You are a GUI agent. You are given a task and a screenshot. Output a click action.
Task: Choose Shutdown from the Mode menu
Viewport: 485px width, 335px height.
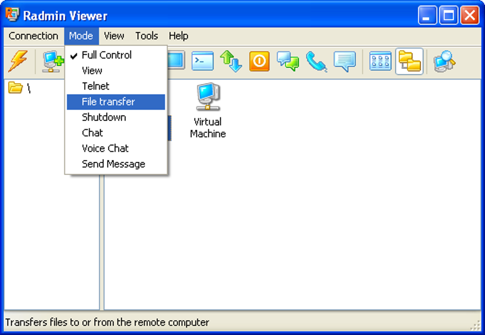116,117
